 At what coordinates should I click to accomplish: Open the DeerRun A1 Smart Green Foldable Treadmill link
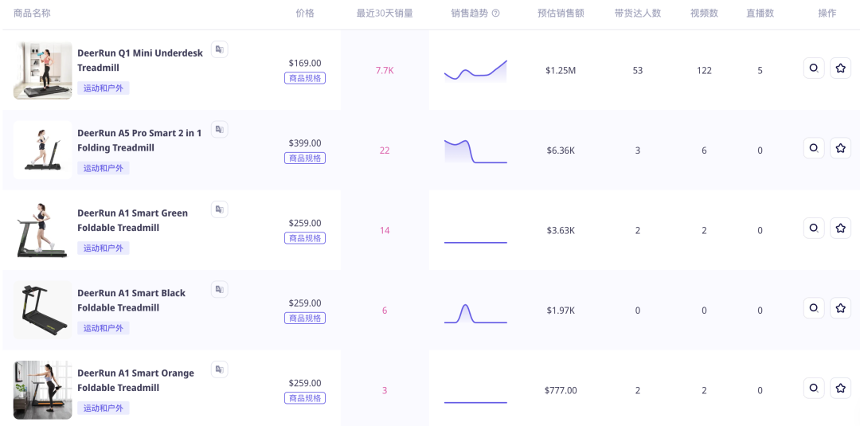coord(132,221)
